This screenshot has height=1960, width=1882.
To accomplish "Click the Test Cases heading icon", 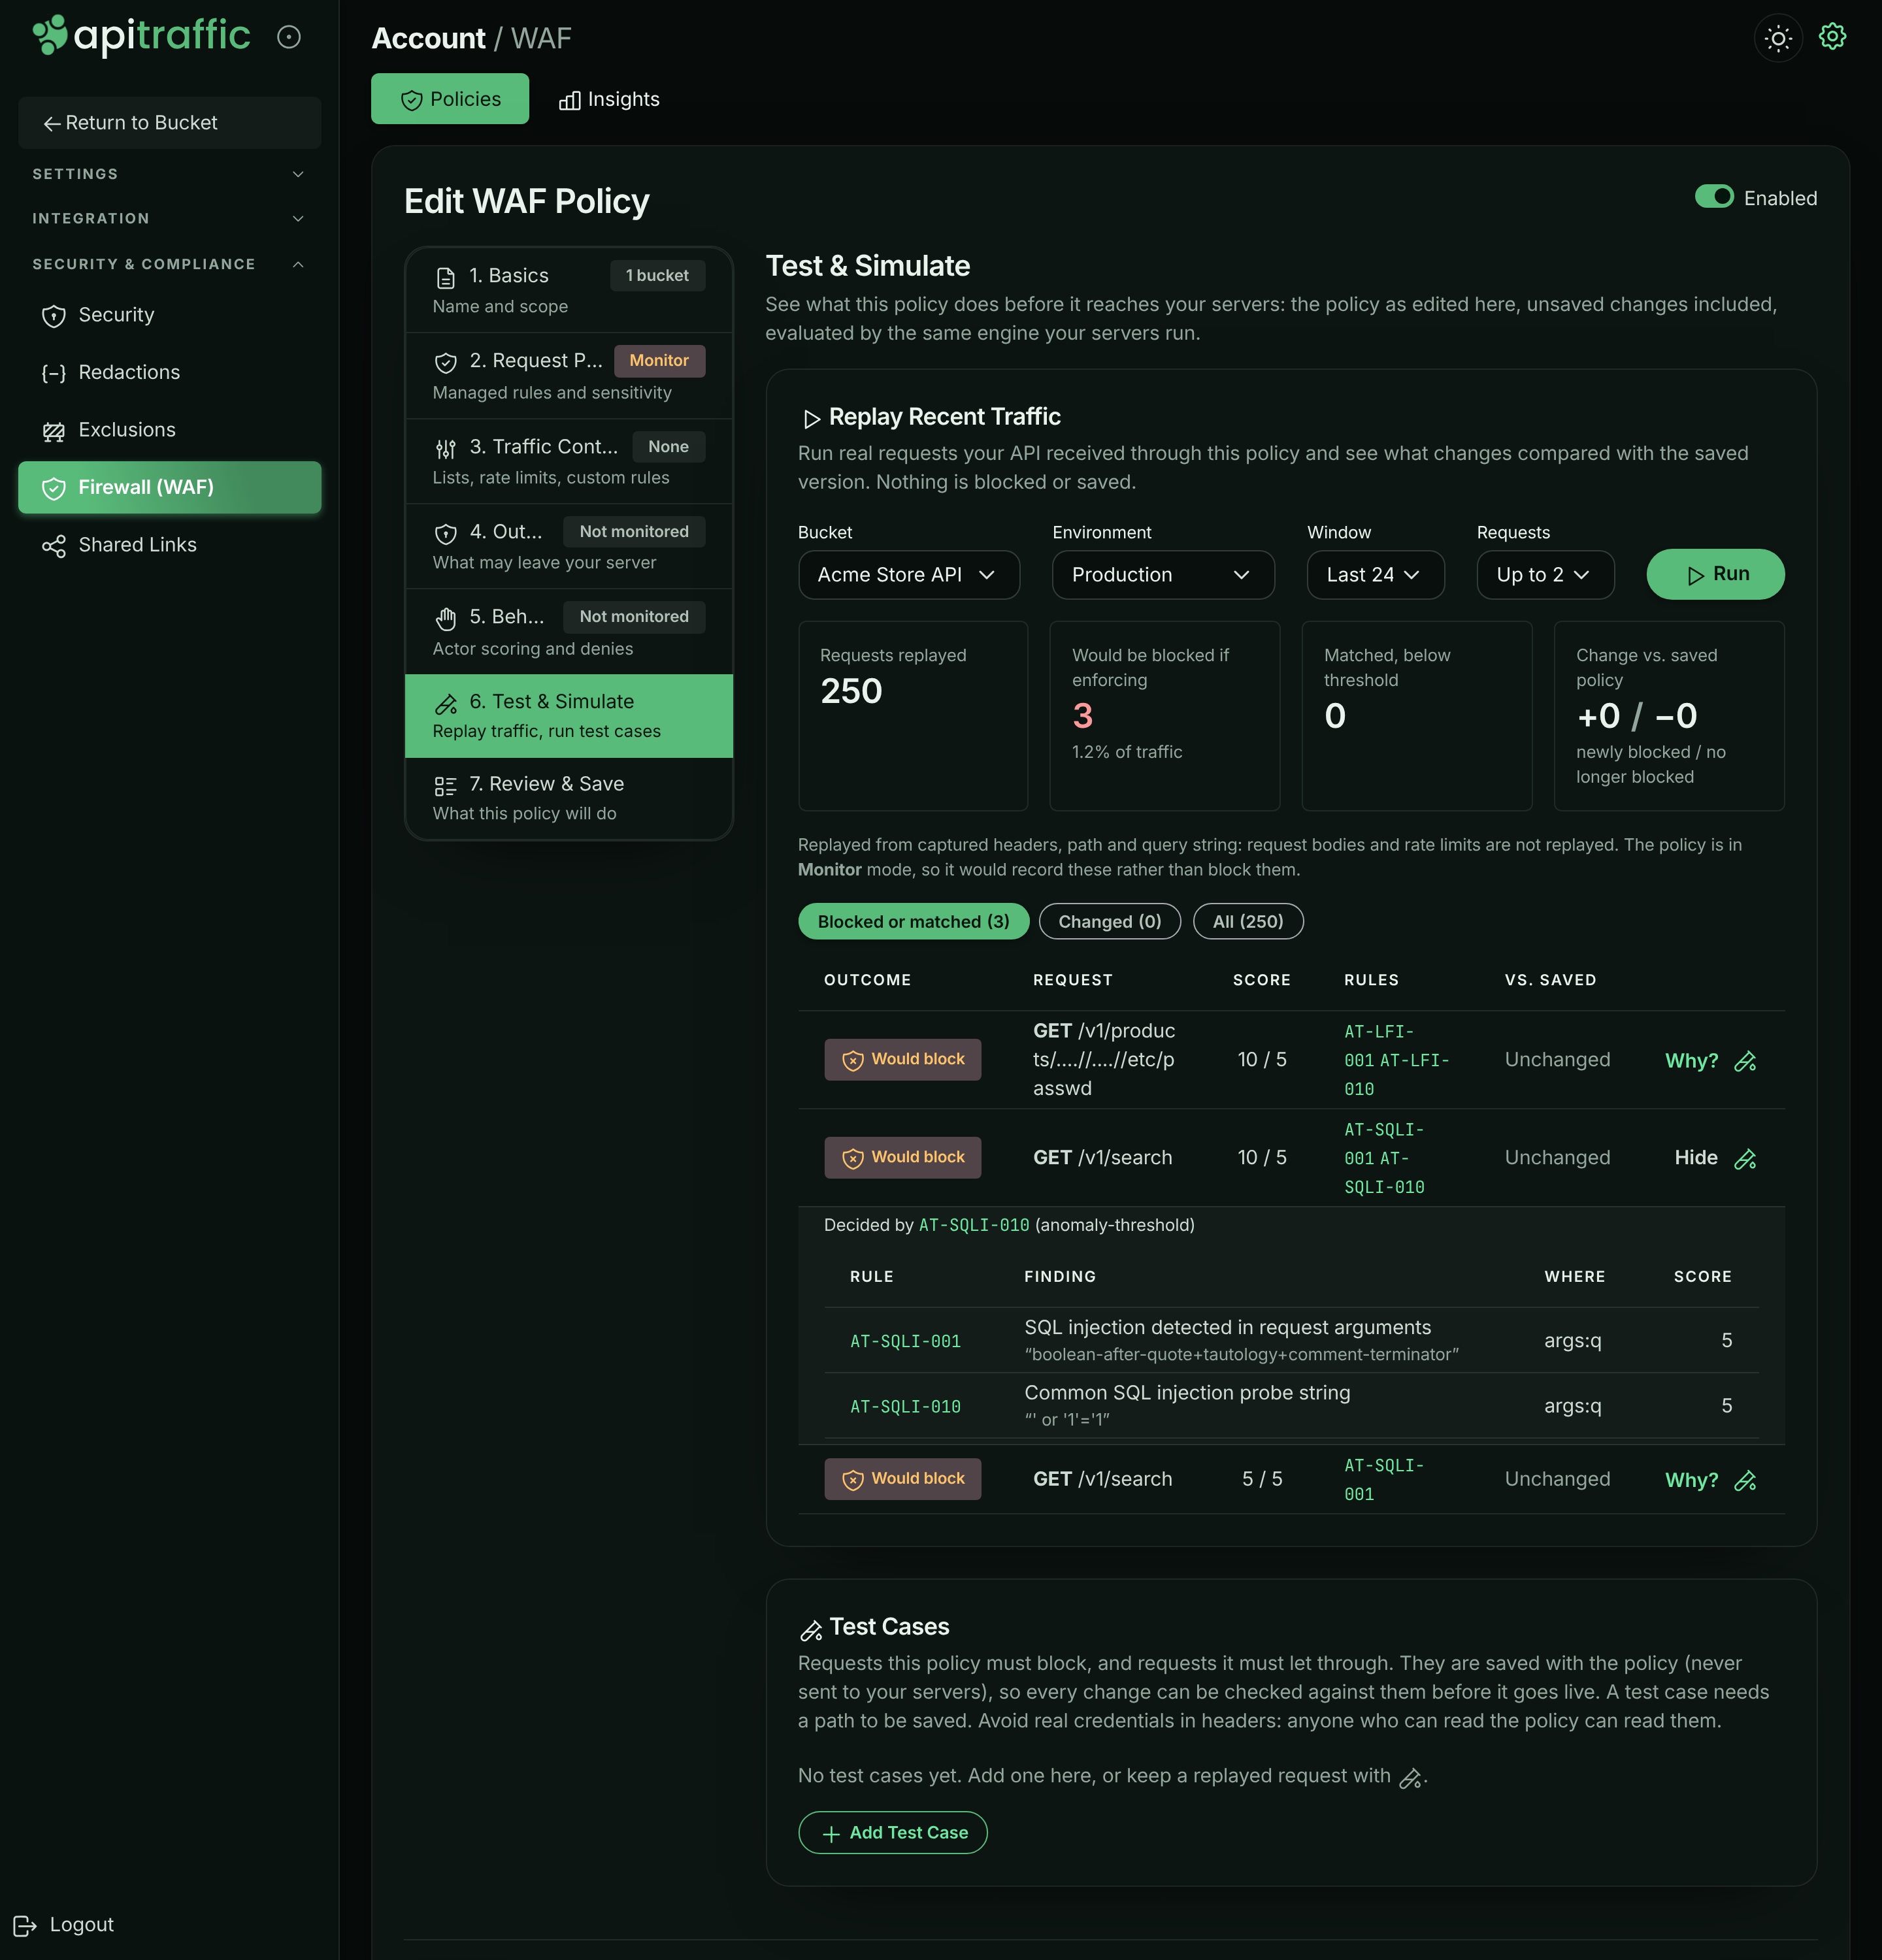I will [x=811, y=1630].
